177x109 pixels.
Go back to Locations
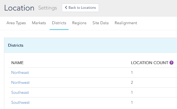[80, 8]
